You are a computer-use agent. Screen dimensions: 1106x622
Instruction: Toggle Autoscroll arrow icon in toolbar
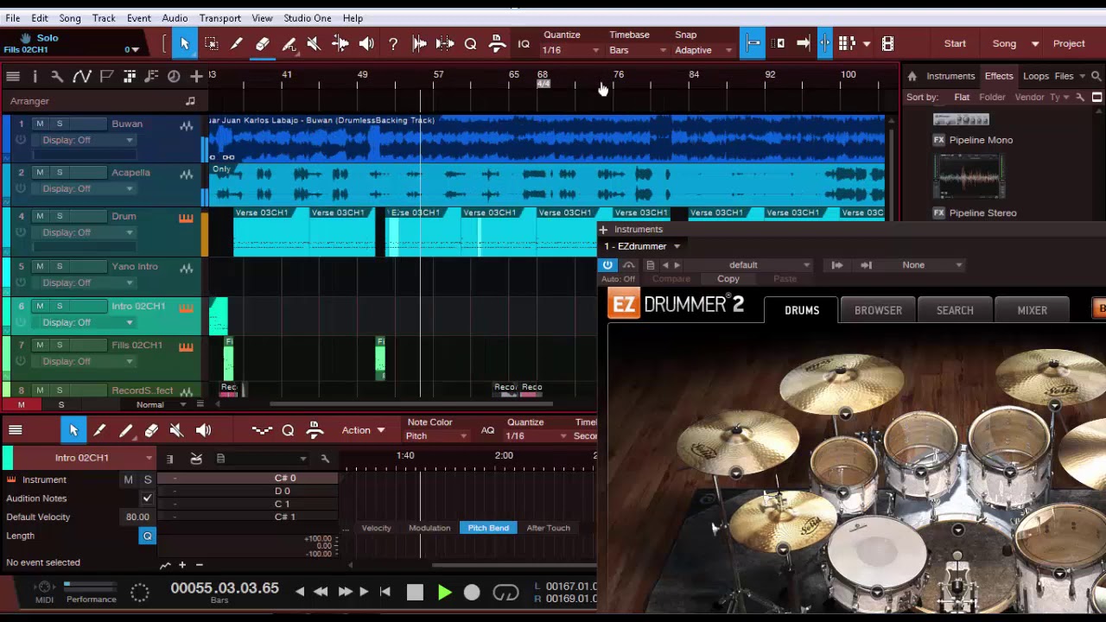[x=803, y=43]
